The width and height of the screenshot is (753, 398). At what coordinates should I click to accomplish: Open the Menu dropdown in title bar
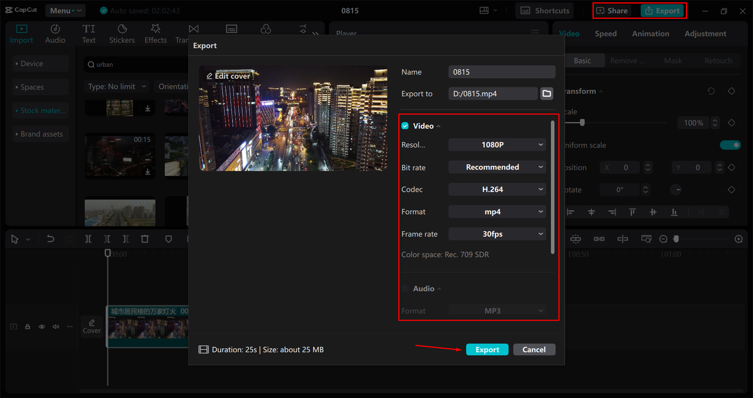coord(65,11)
